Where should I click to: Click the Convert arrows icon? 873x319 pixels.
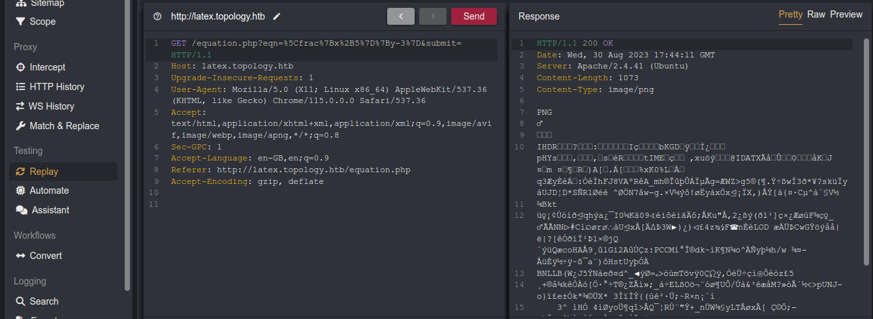pyautogui.click(x=21, y=256)
